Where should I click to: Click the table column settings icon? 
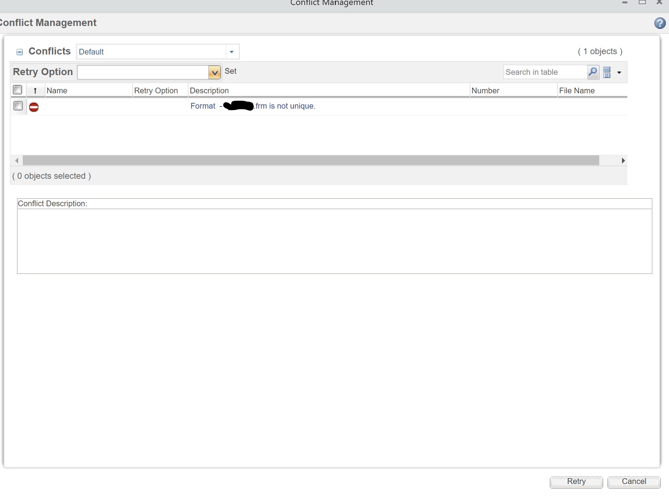click(x=607, y=72)
